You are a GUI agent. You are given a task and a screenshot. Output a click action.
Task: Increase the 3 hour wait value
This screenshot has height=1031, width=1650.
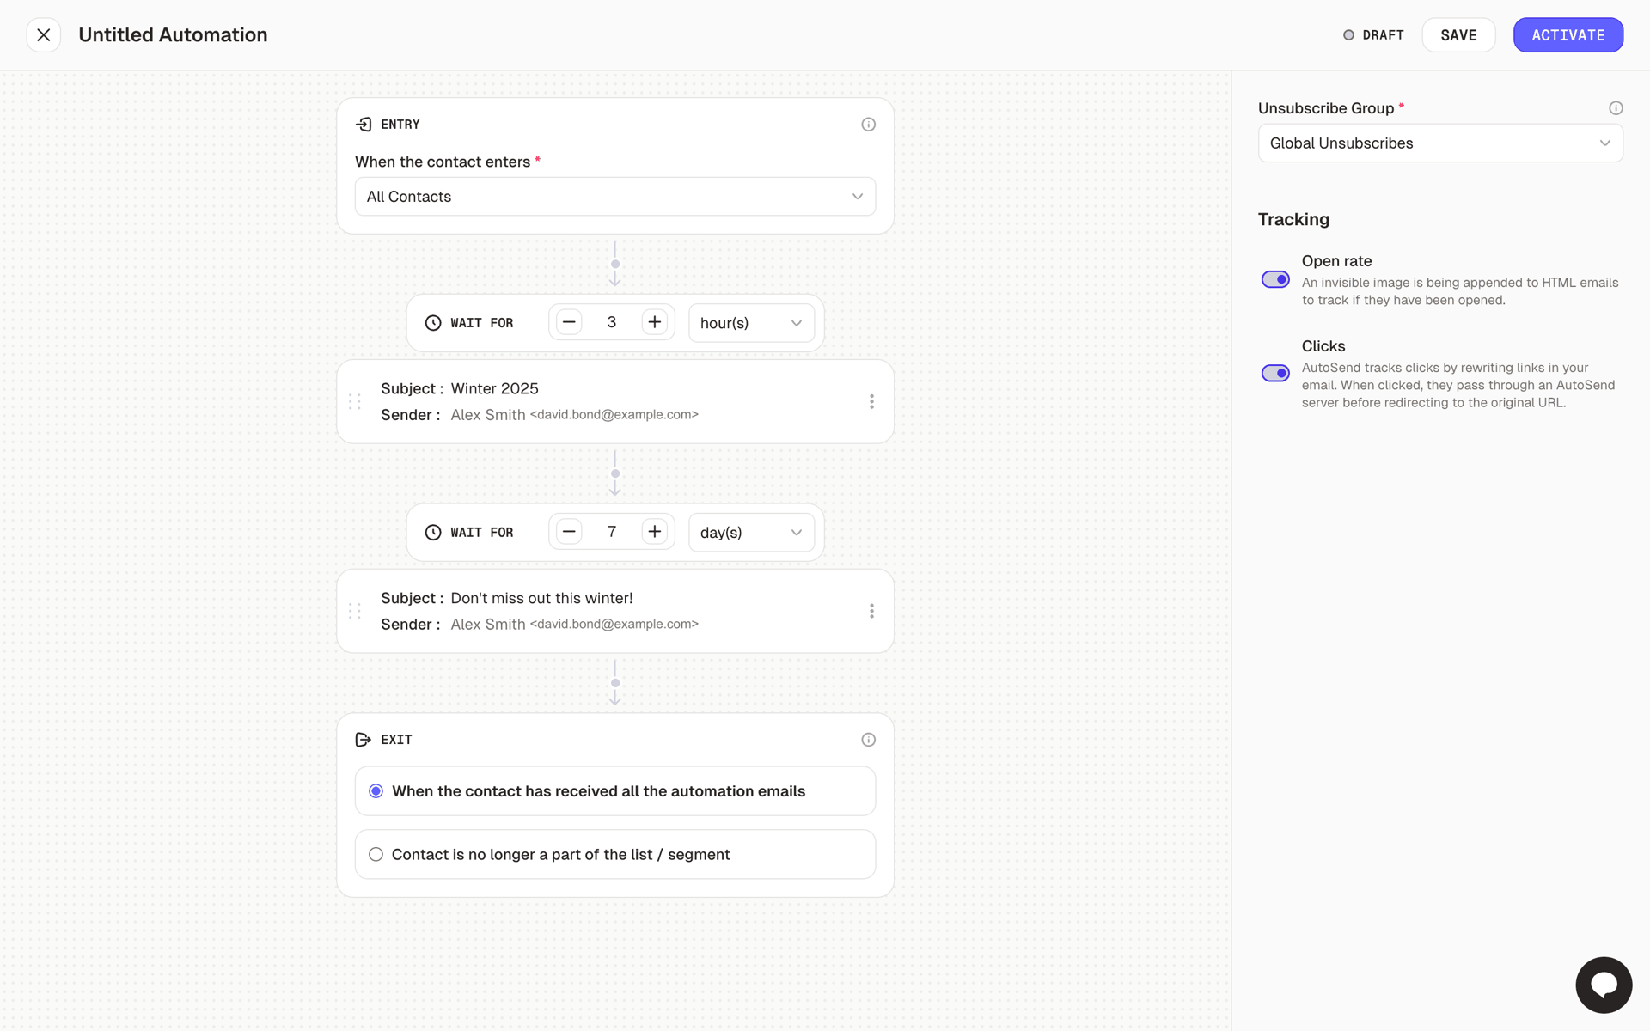click(x=655, y=322)
